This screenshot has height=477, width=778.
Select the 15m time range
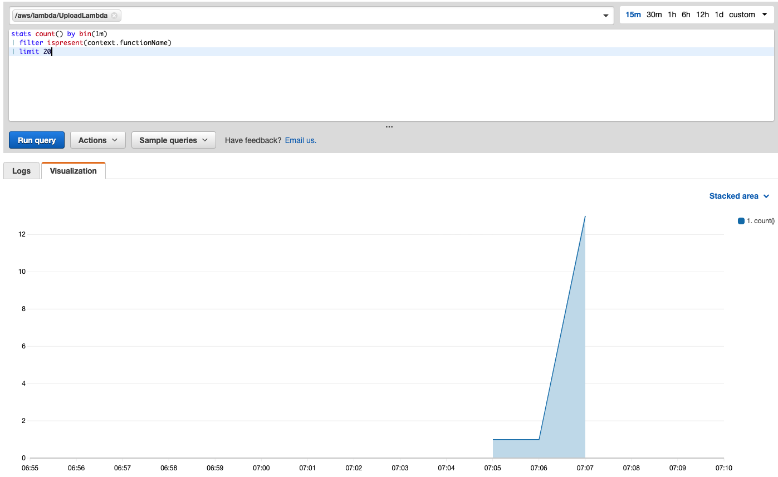pos(633,15)
